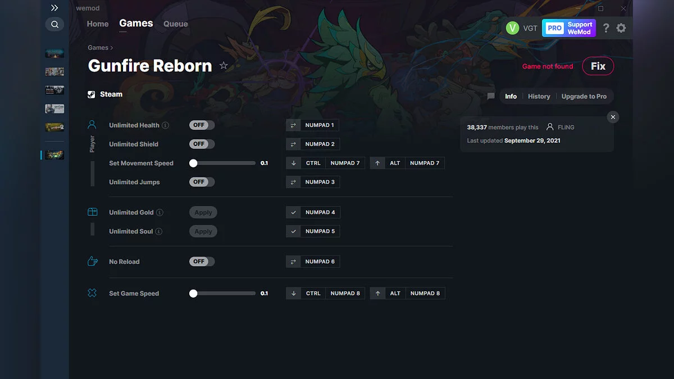
Task: Select the Info tab
Action: [511, 97]
